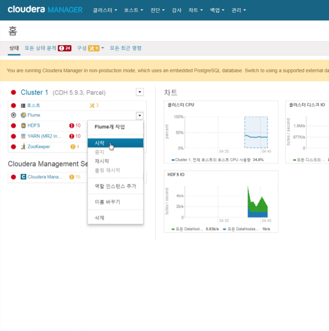Click the red status dot beside Cluster 1

14,93
